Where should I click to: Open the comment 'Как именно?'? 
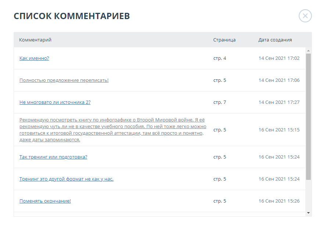tap(34, 58)
